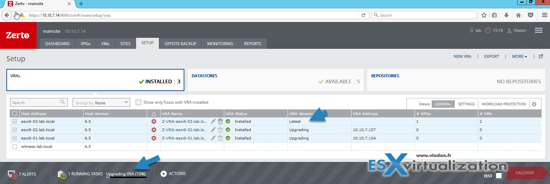Check the witness.lab.local row checkbox
The width and height of the screenshot is (550, 184).
point(14,147)
